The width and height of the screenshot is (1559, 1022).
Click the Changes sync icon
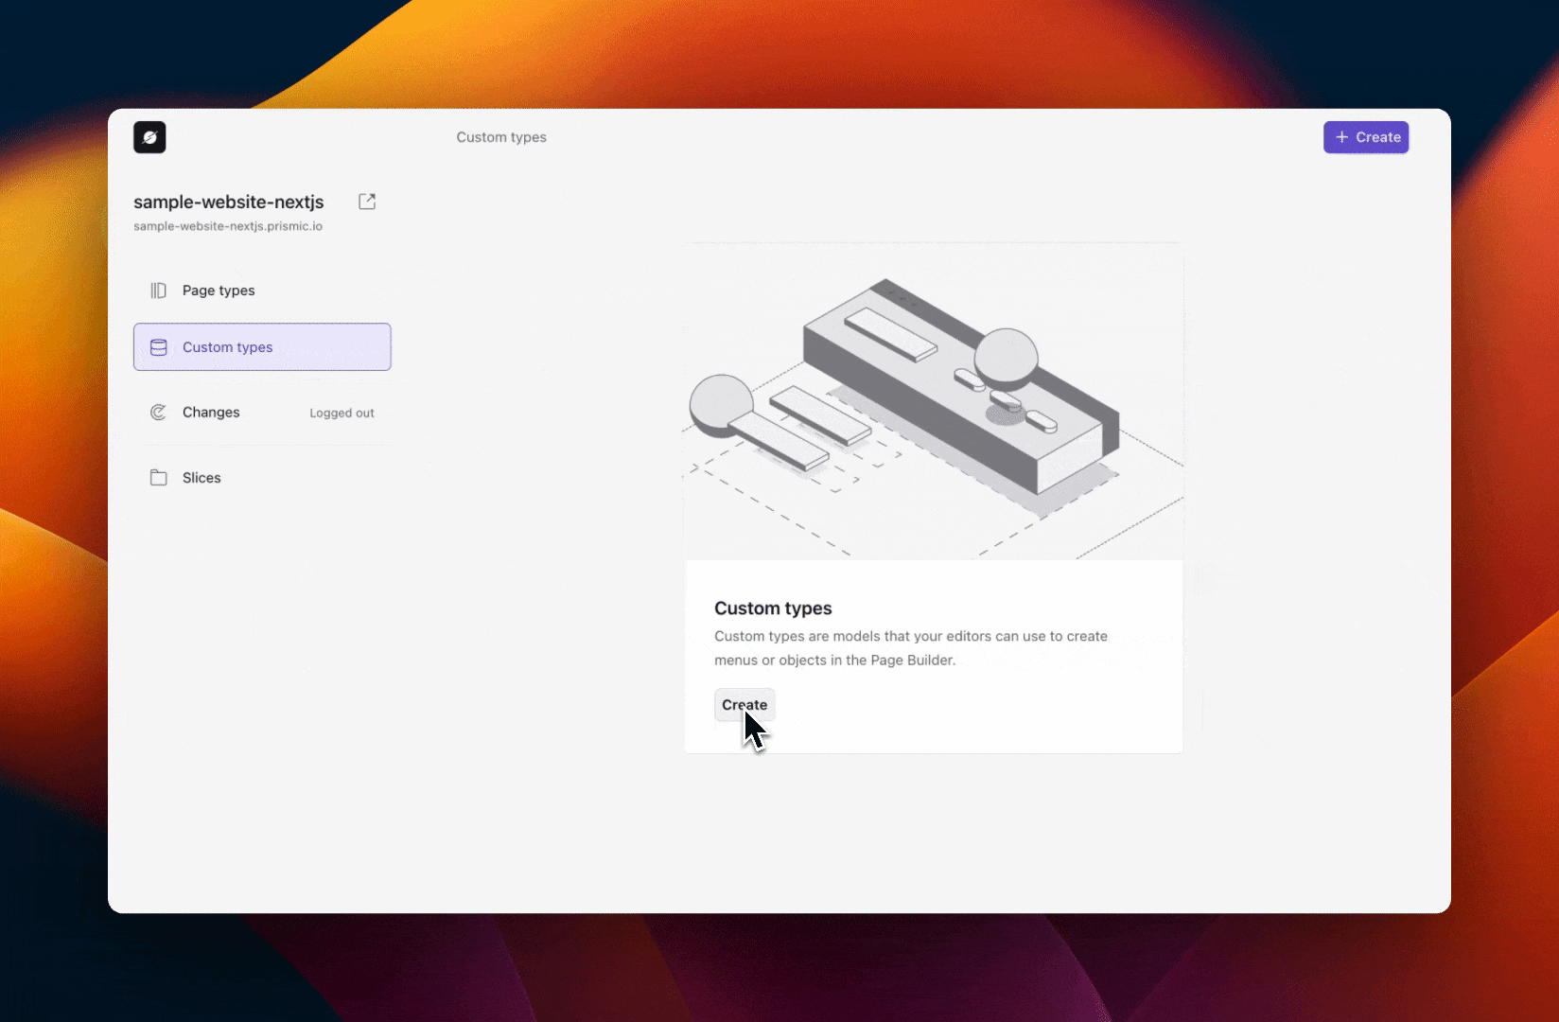click(158, 412)
